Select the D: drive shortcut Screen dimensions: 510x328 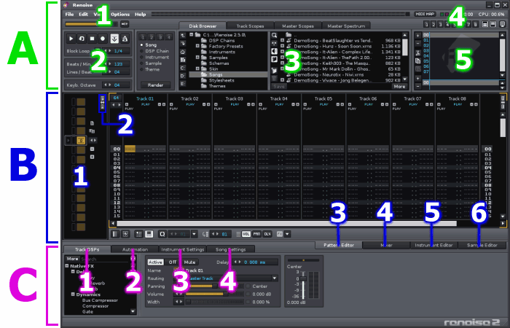(183, 76)
